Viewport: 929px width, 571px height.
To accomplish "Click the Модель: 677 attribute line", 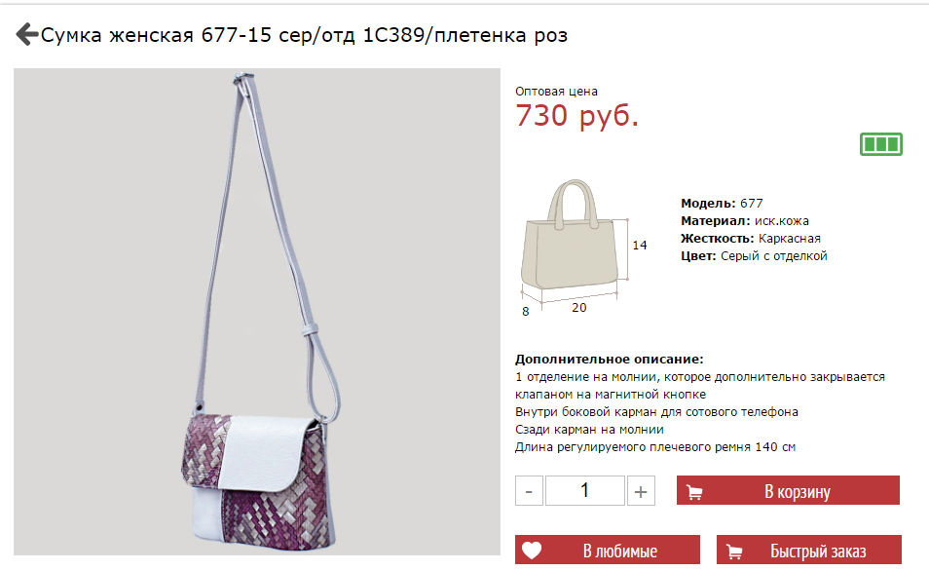I will (722, 204).
